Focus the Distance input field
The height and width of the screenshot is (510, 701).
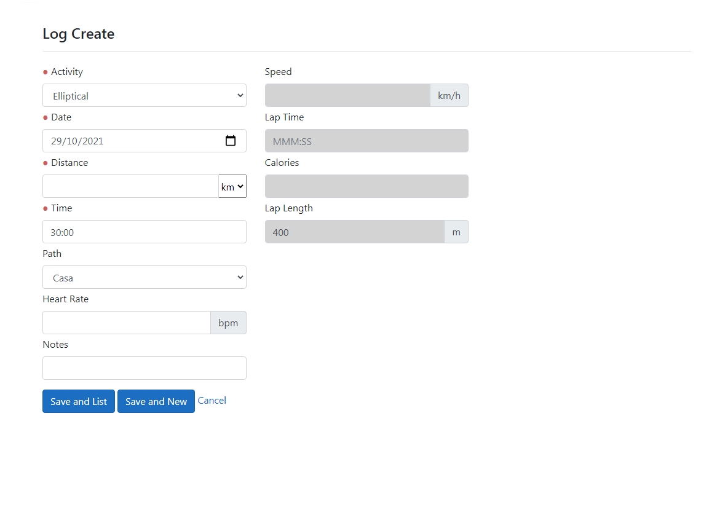[130, 187]
